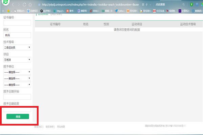Click the yellow star favorites icon
This screenshot has width=203, height=135.
click(x=8, y=11)
